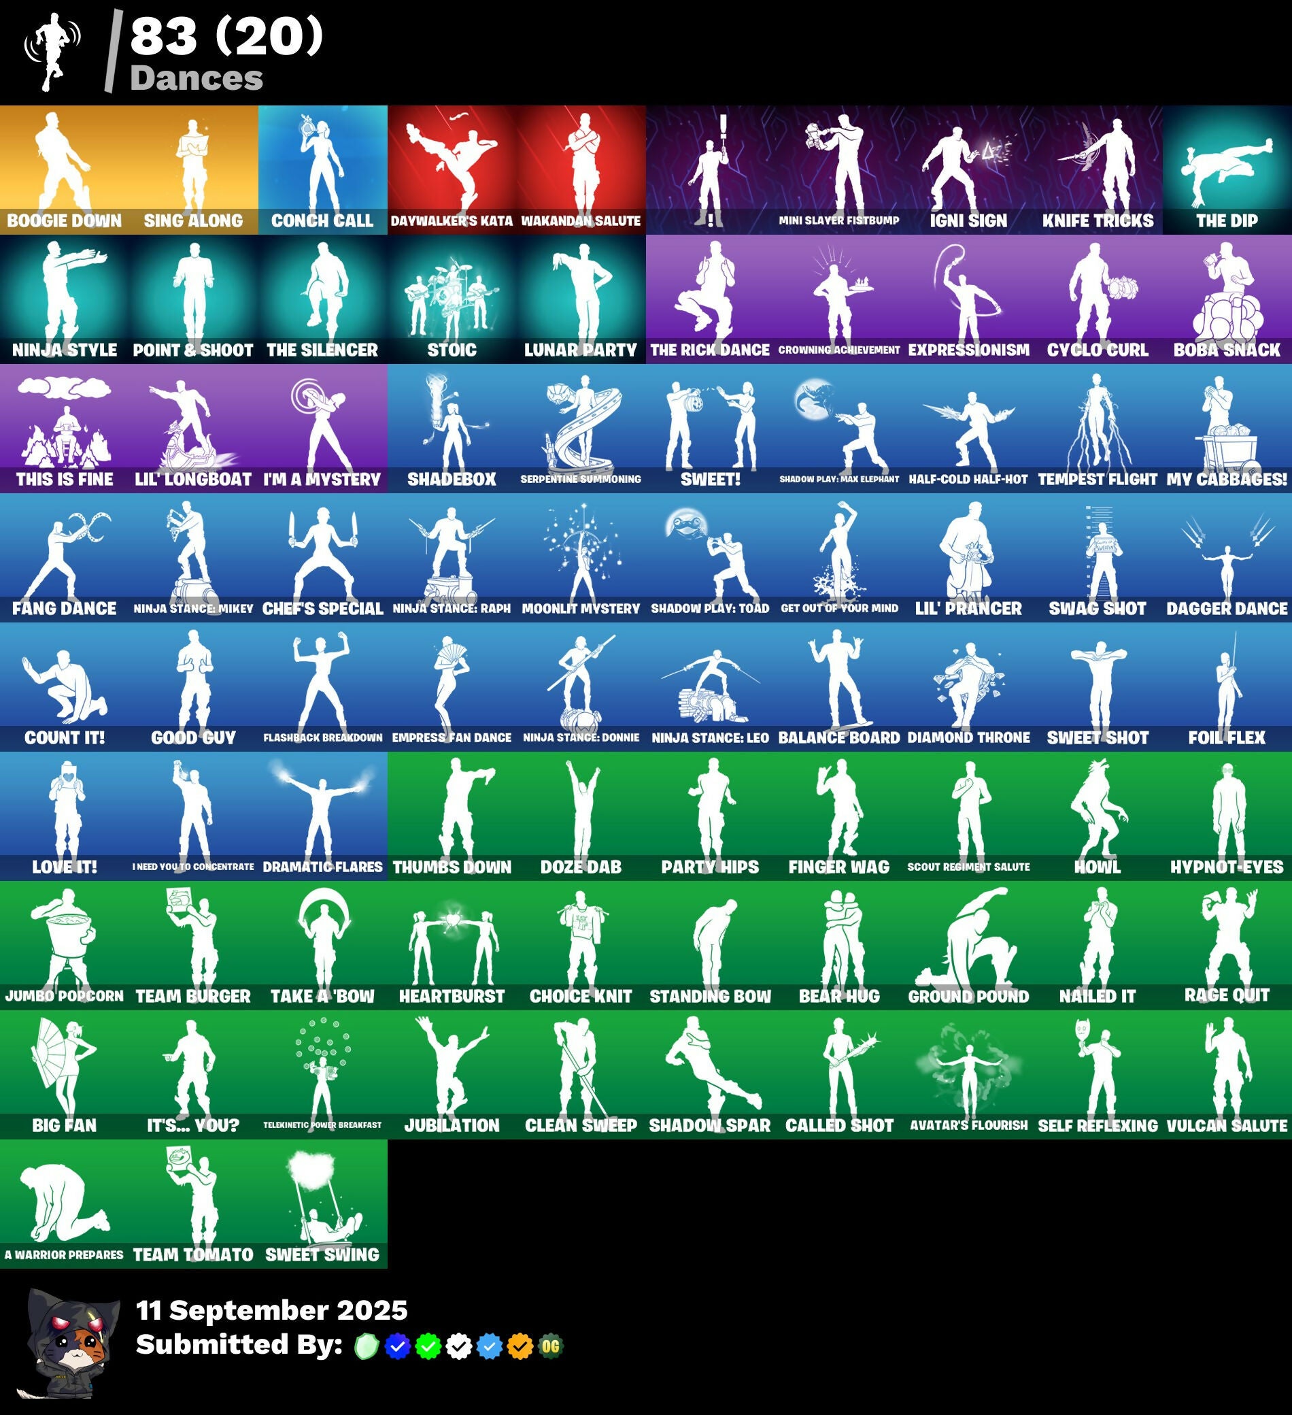Select the Dramatic Flares emote
This screenshot has width=1292, height=1415.
tap(322, 816)
